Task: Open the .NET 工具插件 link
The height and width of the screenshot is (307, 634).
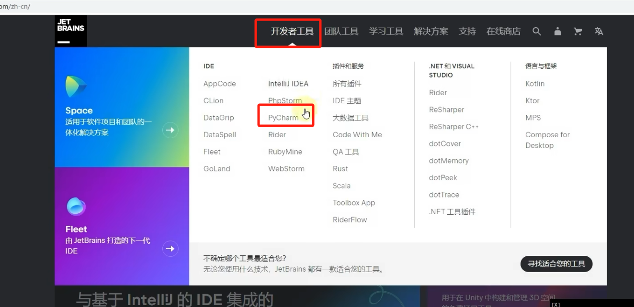Action: pyautogui.click(x=453, y=212)
